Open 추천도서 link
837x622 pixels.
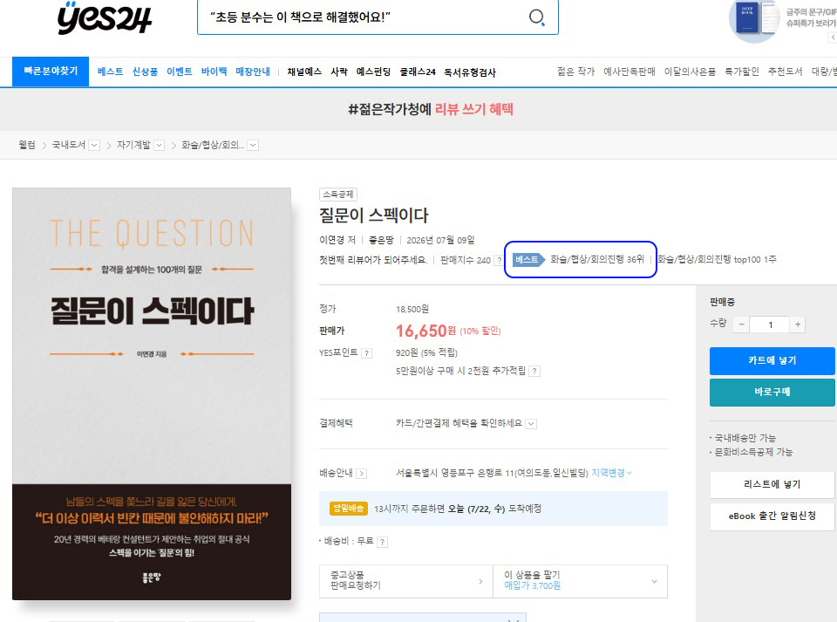[785, 72]
